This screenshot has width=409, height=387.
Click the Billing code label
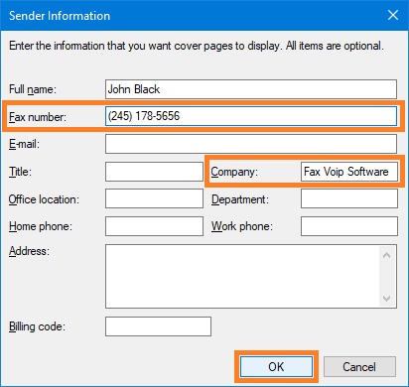pos(37,326)
